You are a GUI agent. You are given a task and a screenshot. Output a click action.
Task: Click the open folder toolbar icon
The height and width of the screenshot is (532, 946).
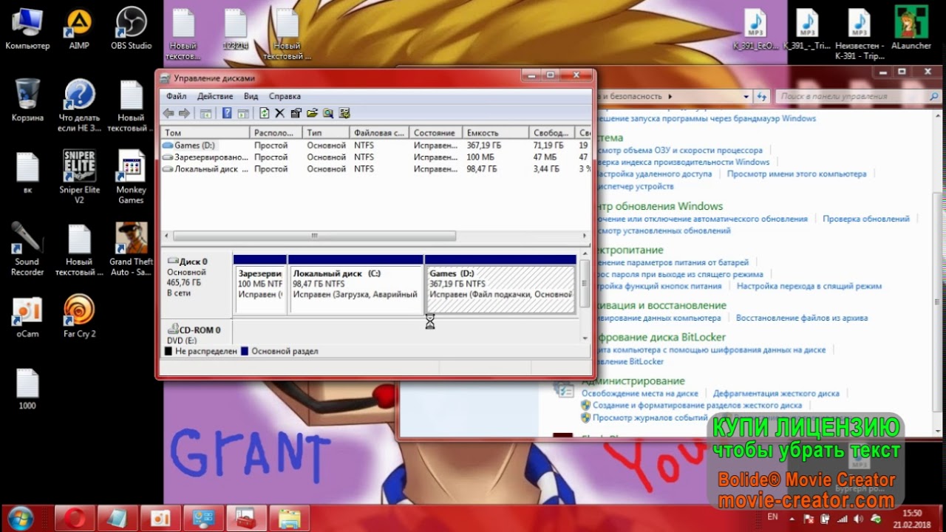point(312,113)
